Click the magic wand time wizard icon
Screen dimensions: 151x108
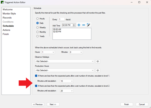[88, 25]
